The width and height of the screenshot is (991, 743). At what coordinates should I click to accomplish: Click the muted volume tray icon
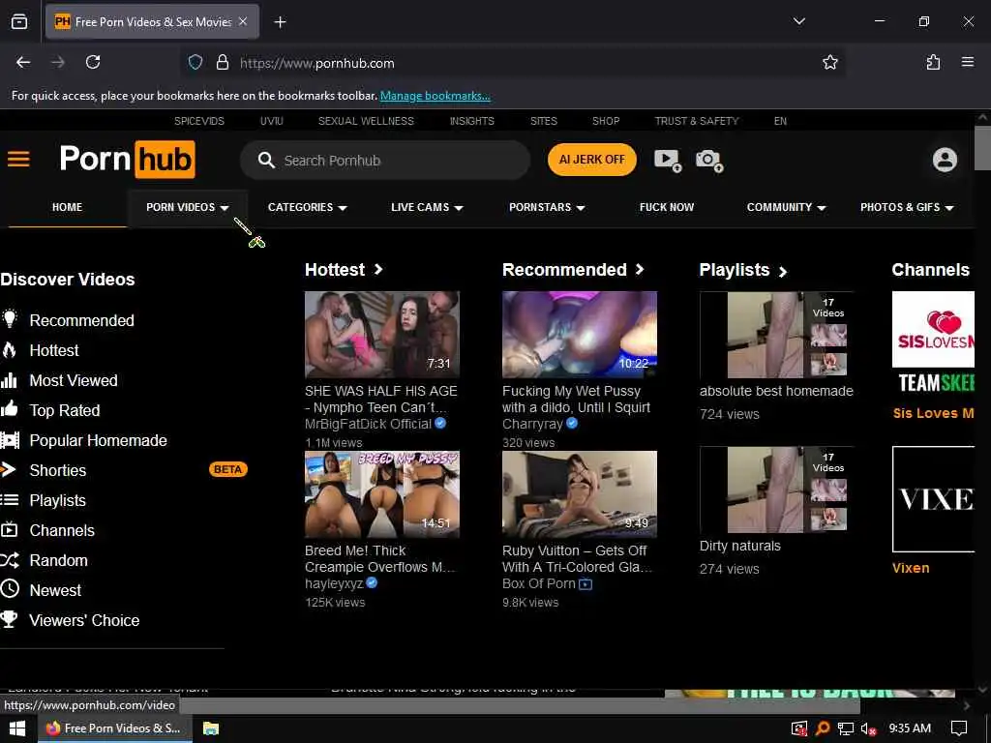868,728
